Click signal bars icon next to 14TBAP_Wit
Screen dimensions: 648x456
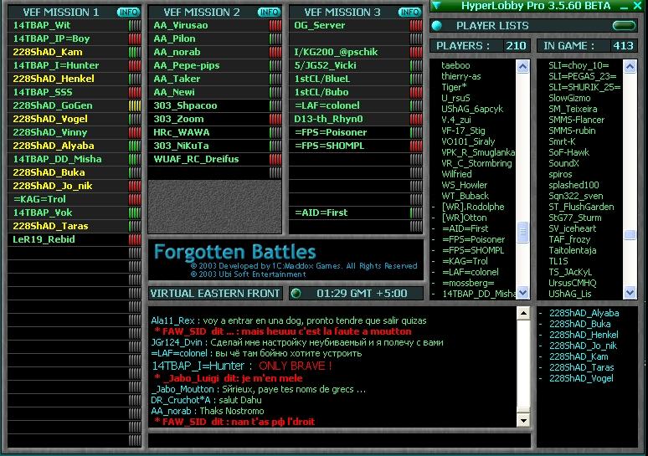tap(135, 26)
